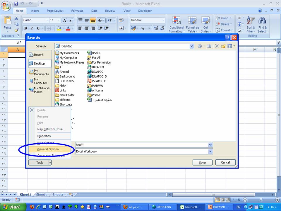Open Format as Table gallery

[193, 25]
